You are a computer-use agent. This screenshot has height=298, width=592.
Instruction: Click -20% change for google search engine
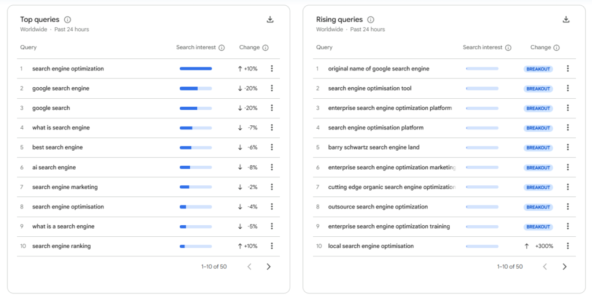(247, 88)
